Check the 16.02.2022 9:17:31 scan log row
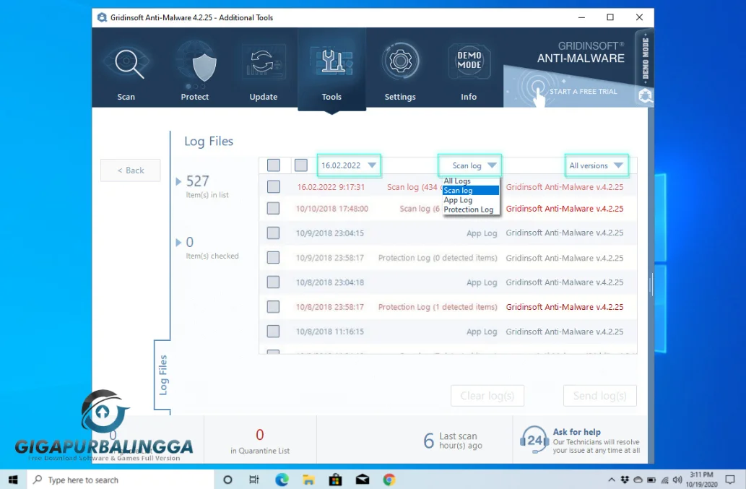This screenshot has width=746, height=489. pyautogui.click(x=274, y=186)
